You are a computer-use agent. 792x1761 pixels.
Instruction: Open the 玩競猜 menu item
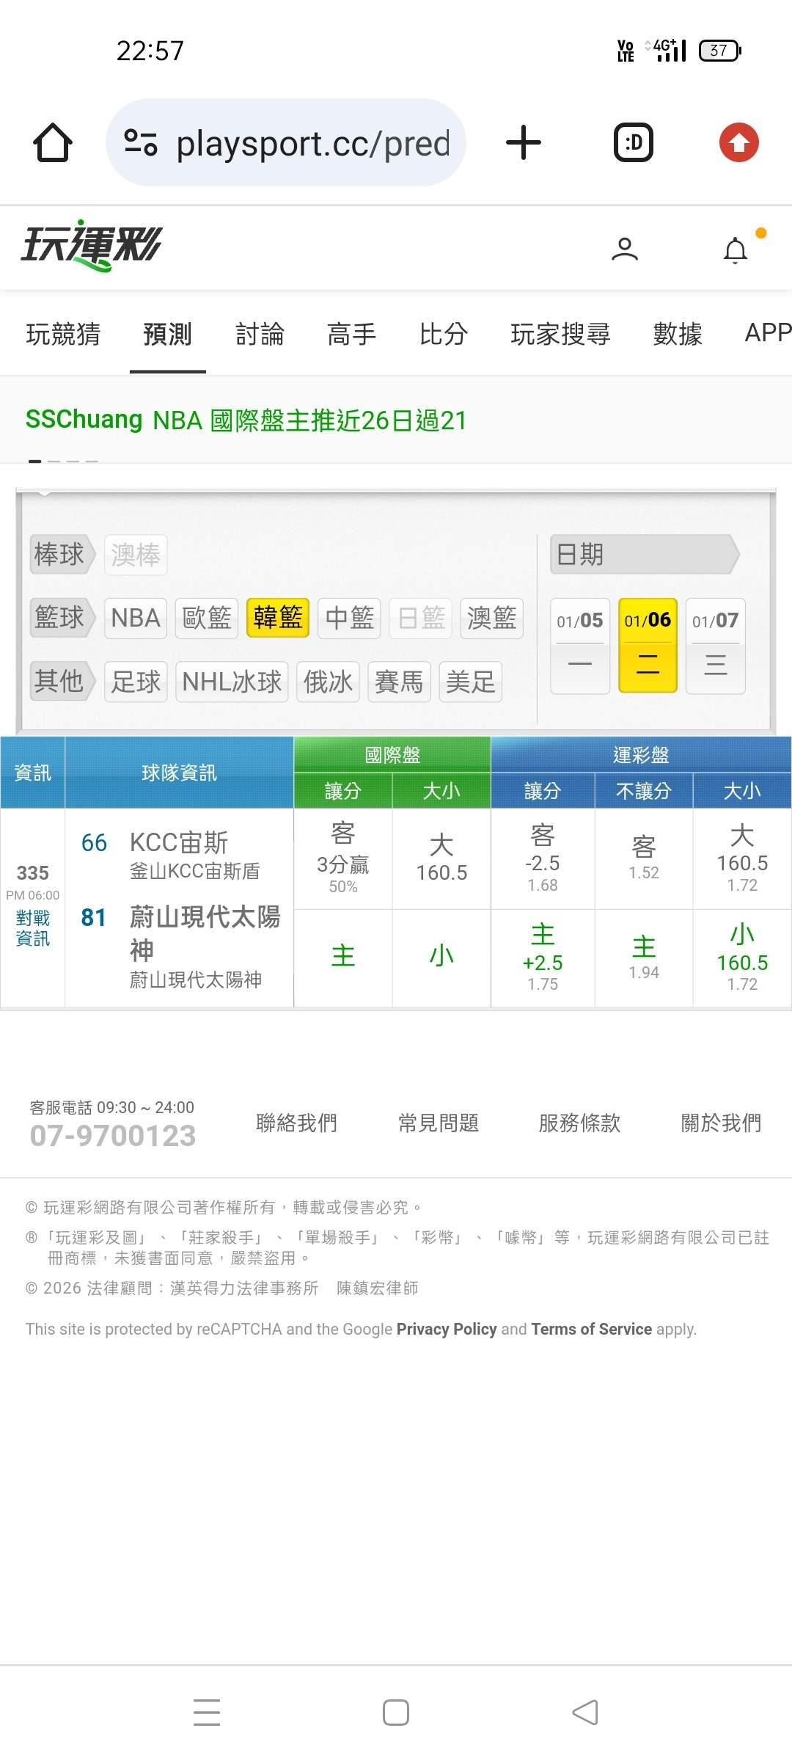click(x=63, y=334)
